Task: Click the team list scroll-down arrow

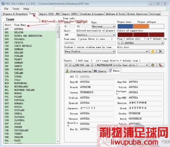Action: click(58, 141)
